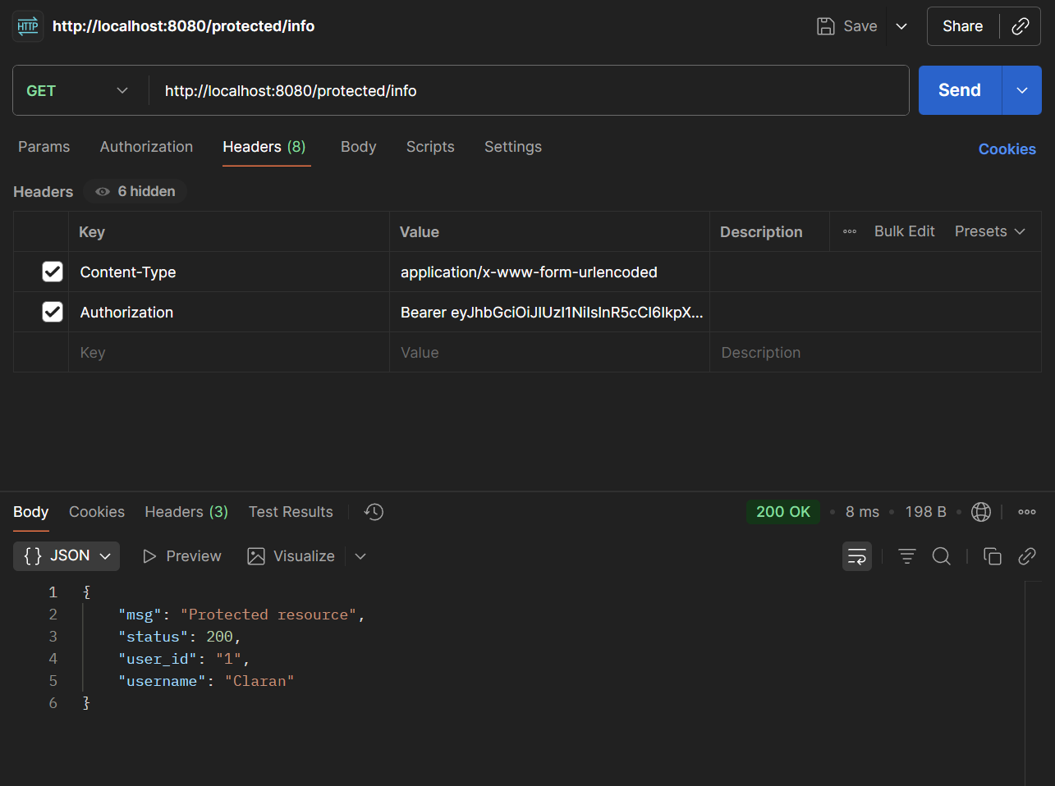The height and width of the screenshot is (786, 1055).
Task: Click the response history clock icon
Action: [x=374, y=512]
